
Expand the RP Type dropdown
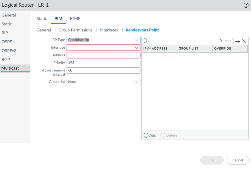[x=136, y=40]
